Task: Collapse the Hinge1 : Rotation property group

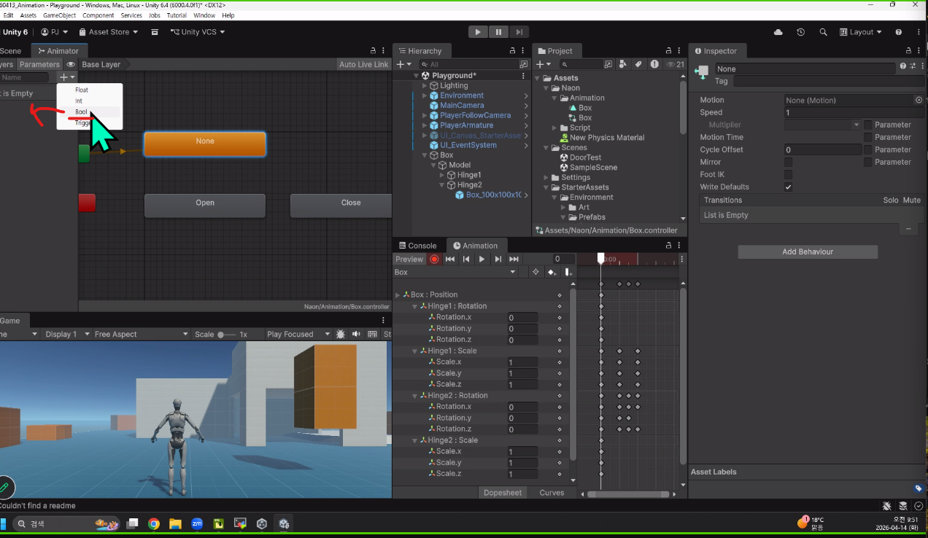Action: tap(415, 306)
